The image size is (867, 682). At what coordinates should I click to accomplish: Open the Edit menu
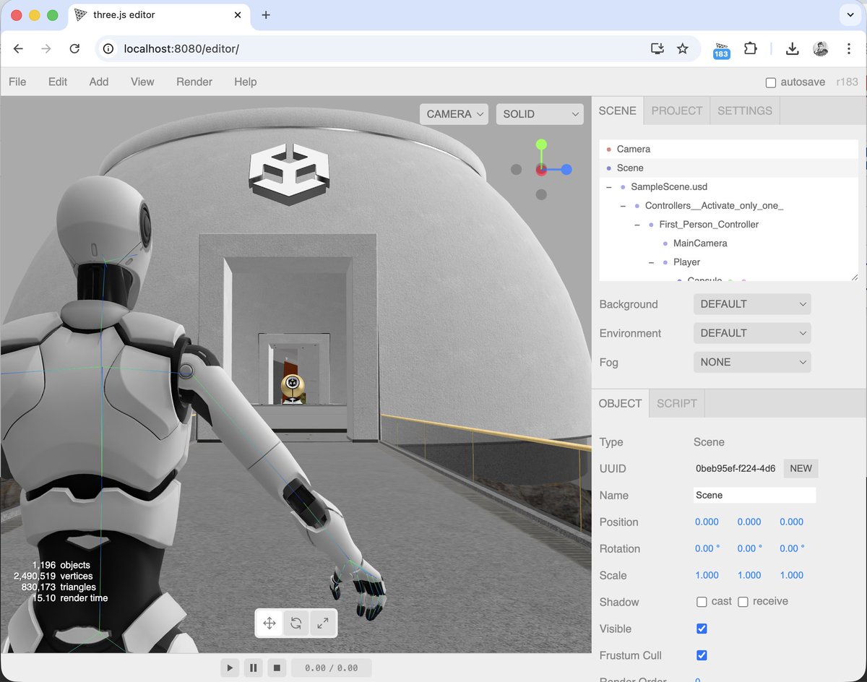(x=58, y=82)
